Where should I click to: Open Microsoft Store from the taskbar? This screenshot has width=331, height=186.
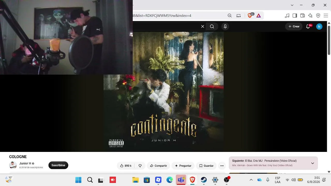coord(147,180)
